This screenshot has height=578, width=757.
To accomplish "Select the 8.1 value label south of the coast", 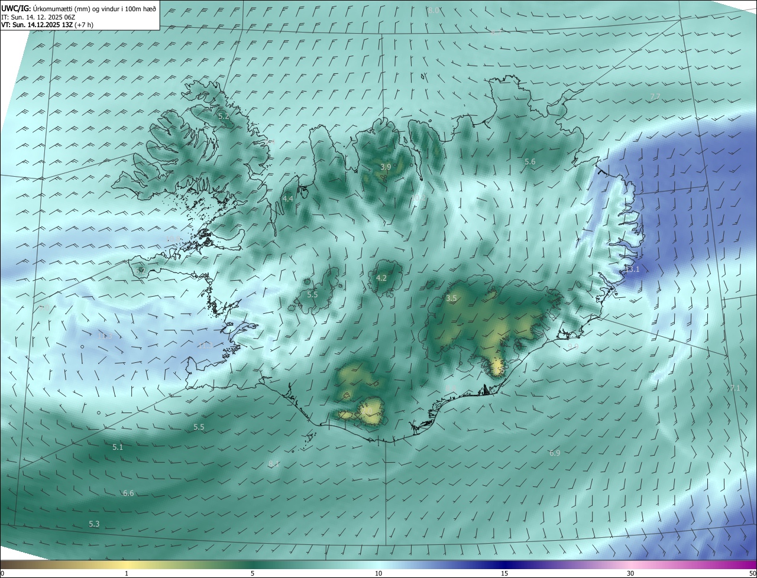I will pos(273,463).
